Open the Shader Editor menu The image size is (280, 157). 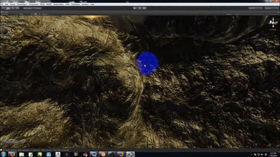click(58, 4)
